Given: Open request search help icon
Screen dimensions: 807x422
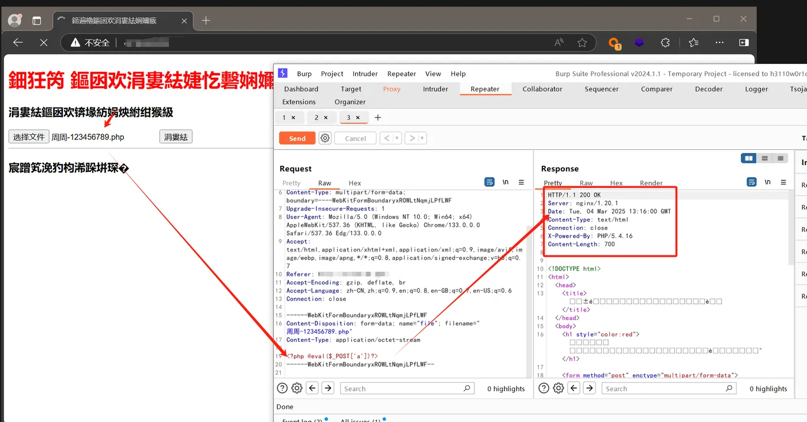Looking at the screenshot, I should [282, 388].
